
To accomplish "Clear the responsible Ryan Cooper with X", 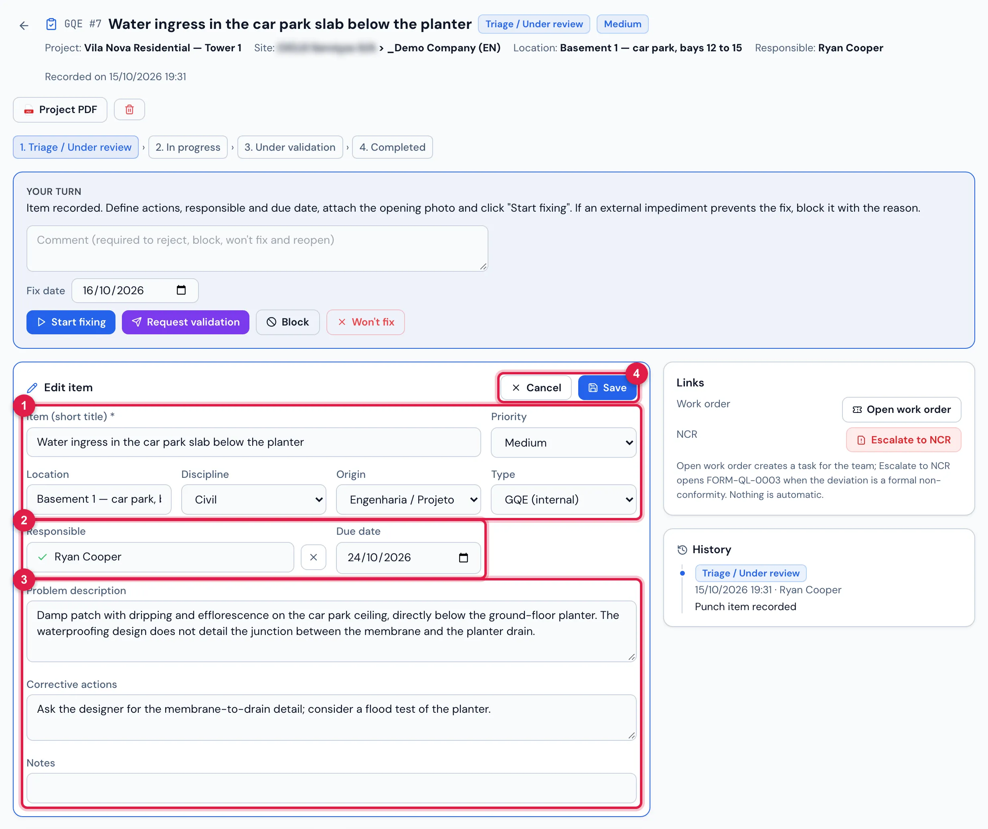I will coord(313,558).
